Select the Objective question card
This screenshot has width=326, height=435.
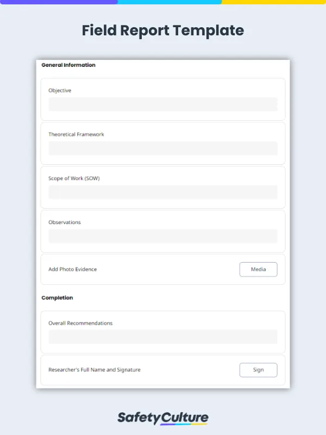point(163,98)
